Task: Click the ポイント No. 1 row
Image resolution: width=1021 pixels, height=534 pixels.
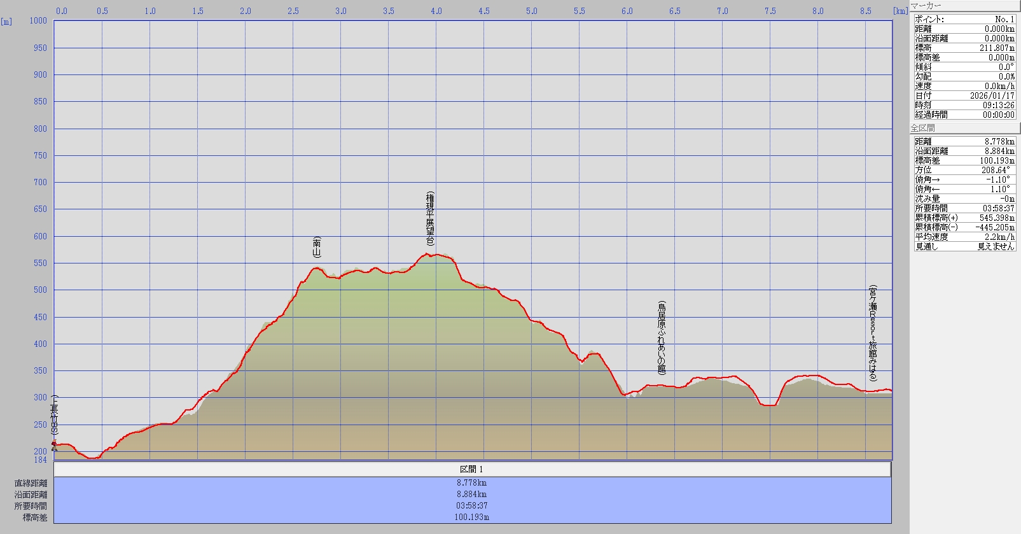Action: (x=964, y=19)
